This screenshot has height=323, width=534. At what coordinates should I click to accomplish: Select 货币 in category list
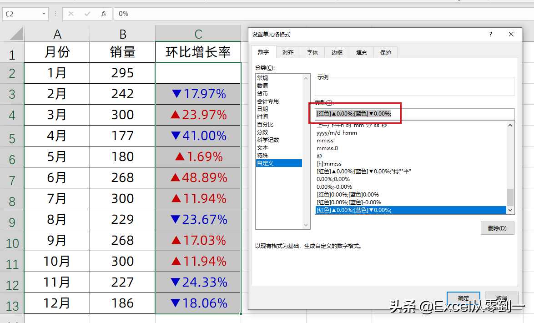coord(279,93)
